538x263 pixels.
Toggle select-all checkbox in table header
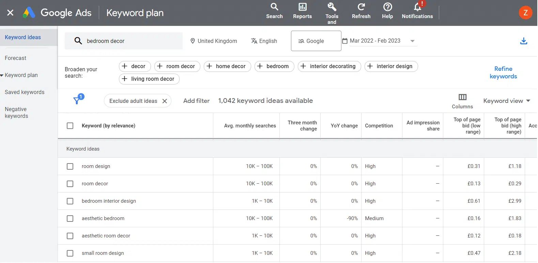(70, 126)
